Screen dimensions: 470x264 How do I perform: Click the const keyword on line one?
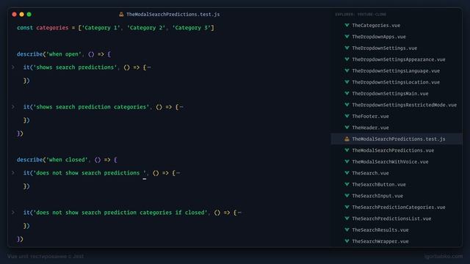point(25,28)
